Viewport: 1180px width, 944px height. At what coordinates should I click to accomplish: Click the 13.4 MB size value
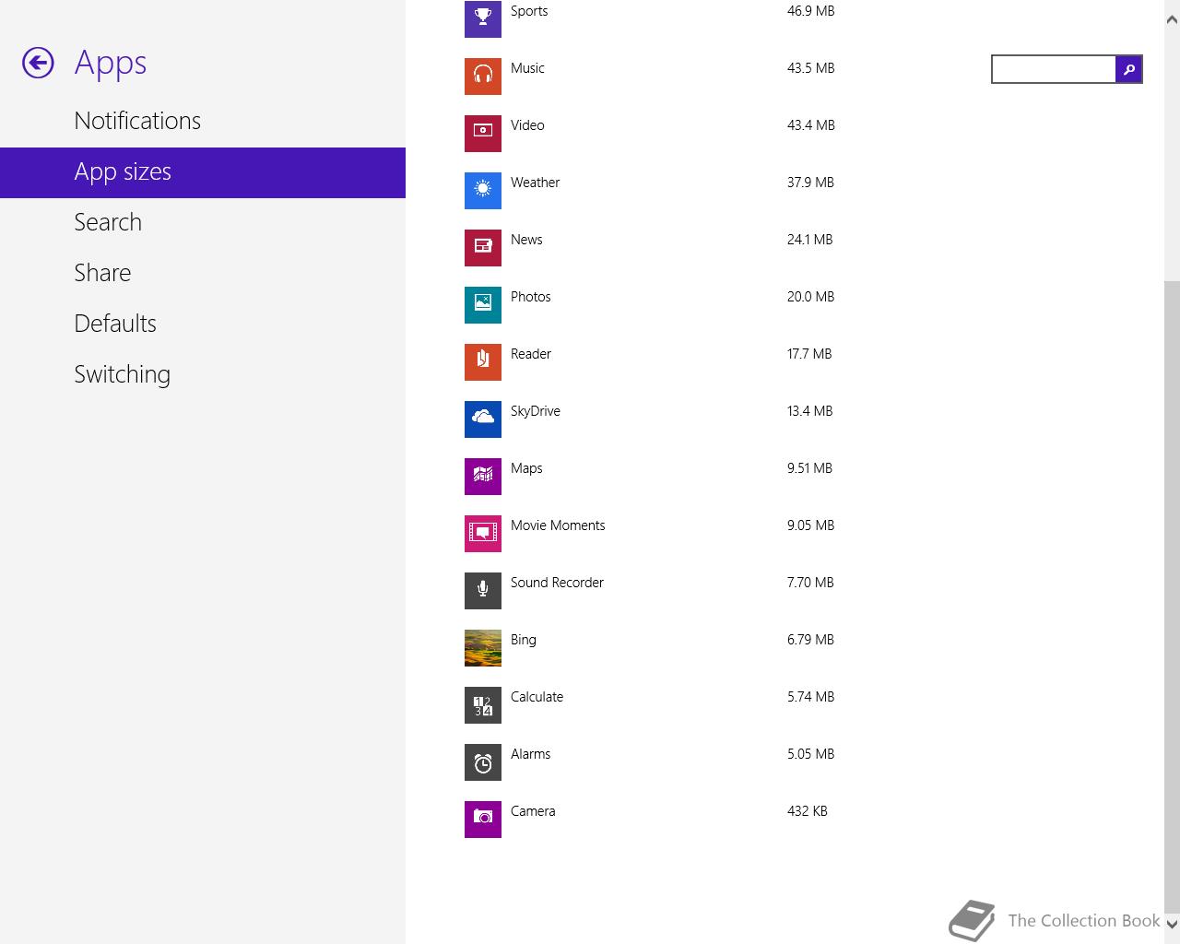click(x=809, y=411)
